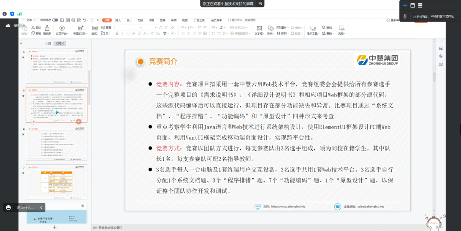Image resolution: width=461 pixels, height=231 pixels.
Task: Click the Superscript X² icon
Action: (152, 33)
